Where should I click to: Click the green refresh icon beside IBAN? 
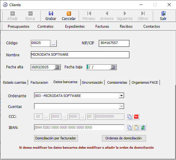[x=143, y=127]
